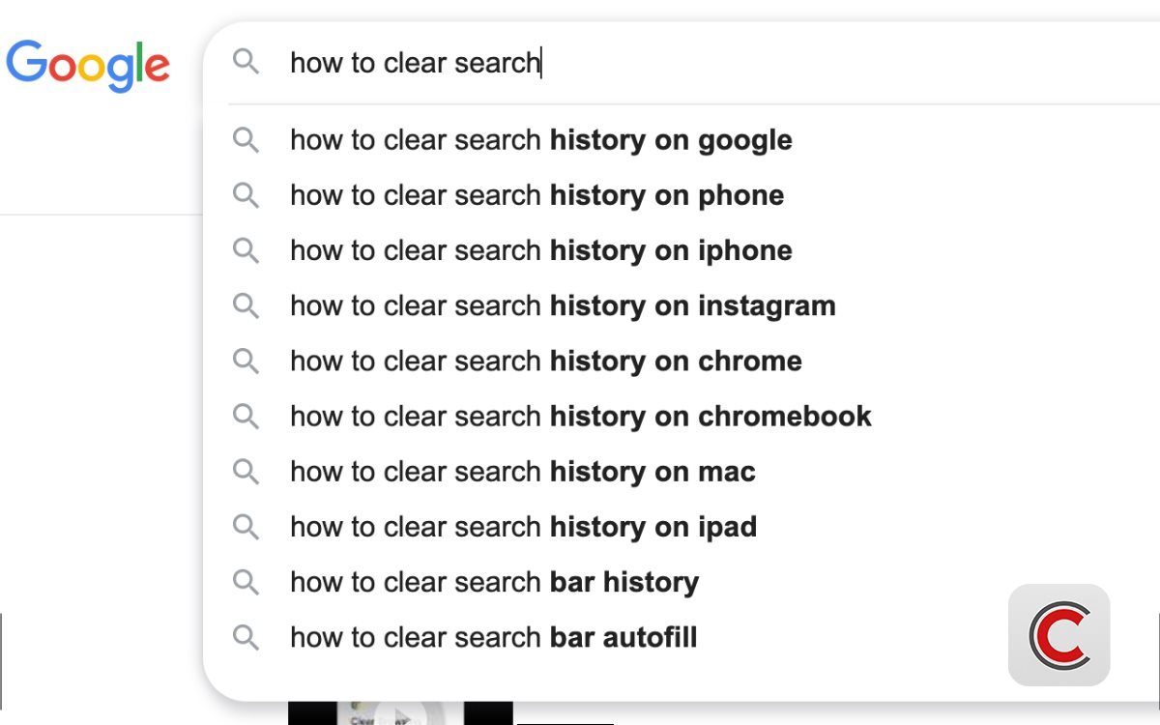Click the search magnifier icon in the search bar
Image resolution: width=1160 pixels, height=725 pixels.
coord(246,62)
